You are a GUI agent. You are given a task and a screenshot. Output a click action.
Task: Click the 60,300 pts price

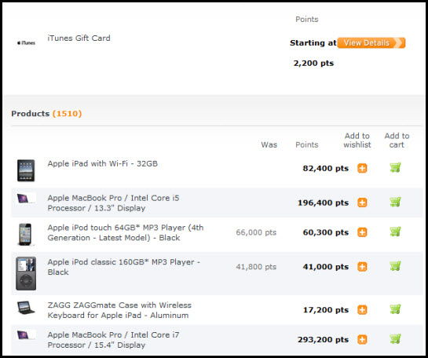click(326, 232)
